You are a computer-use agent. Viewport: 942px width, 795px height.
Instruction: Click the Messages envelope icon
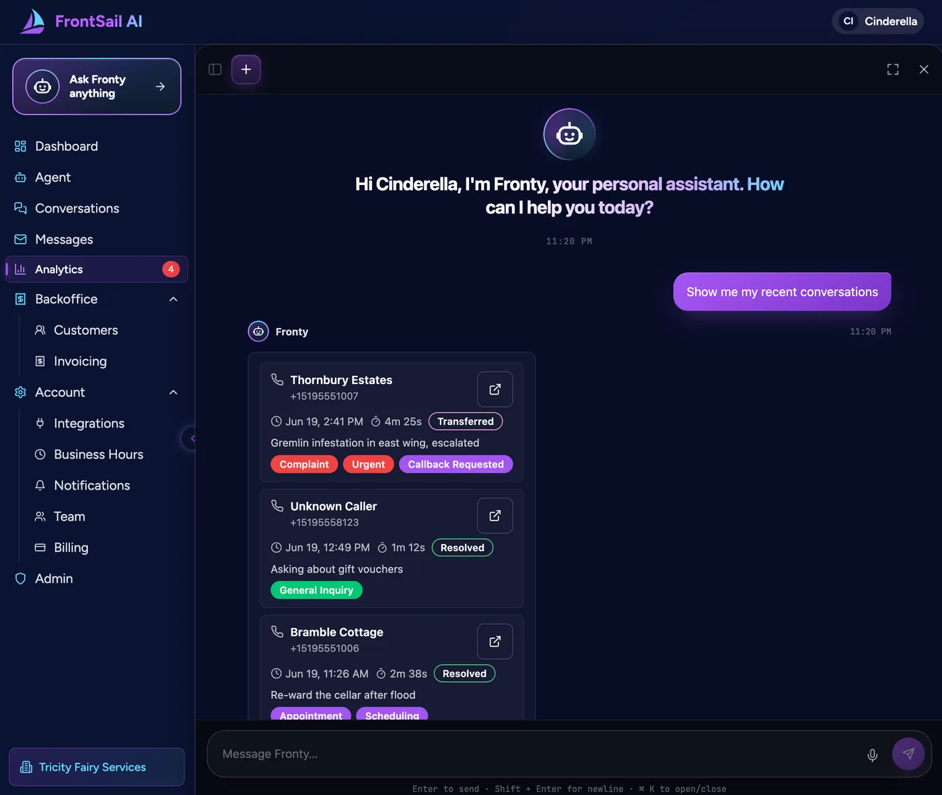point(20,239)
